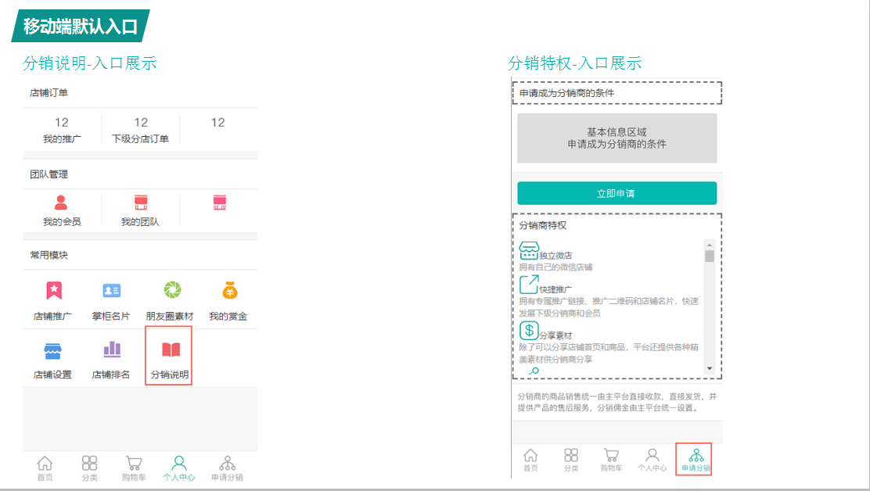This screenshot has width=870, height=491.
Task: Click the scroll-up arrow in the 分销商特权 list
Action: tap(710, 244)
